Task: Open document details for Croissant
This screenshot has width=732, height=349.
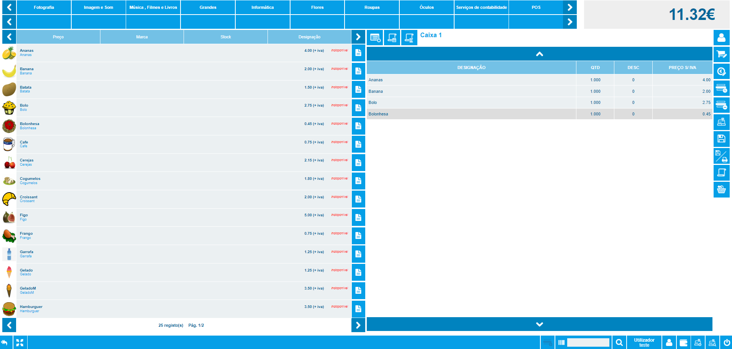Action: click(x=358, y=199)
